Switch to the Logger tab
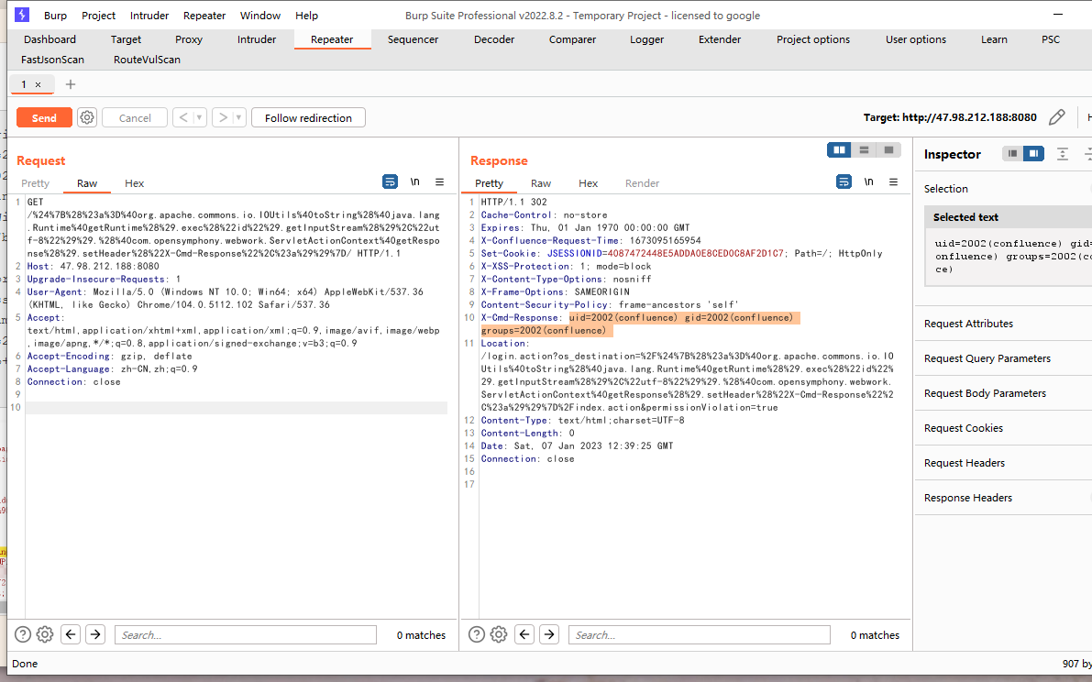The width and height of the screenshot is (1092, 682). click(646, 39)
